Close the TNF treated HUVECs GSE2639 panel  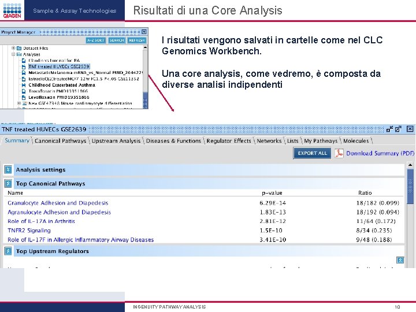(410, 129)
